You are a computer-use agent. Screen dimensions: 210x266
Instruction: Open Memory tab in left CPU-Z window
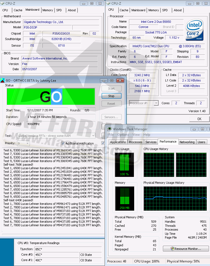point(48,10)
